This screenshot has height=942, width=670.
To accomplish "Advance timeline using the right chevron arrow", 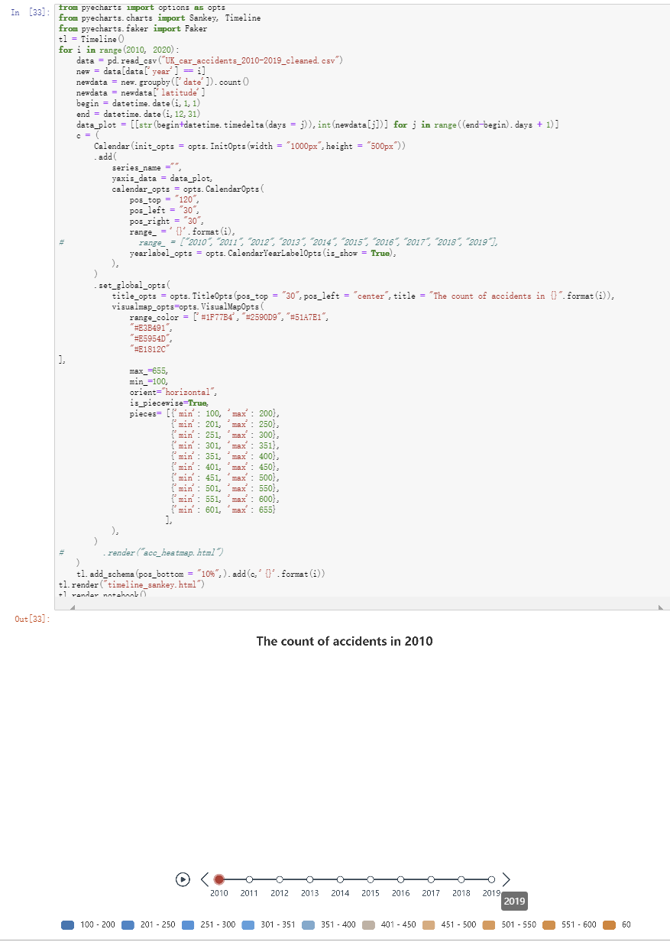I will [507, 879].
